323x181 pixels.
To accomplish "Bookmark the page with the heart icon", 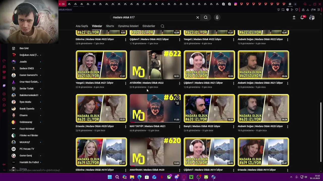I will 297,10.
